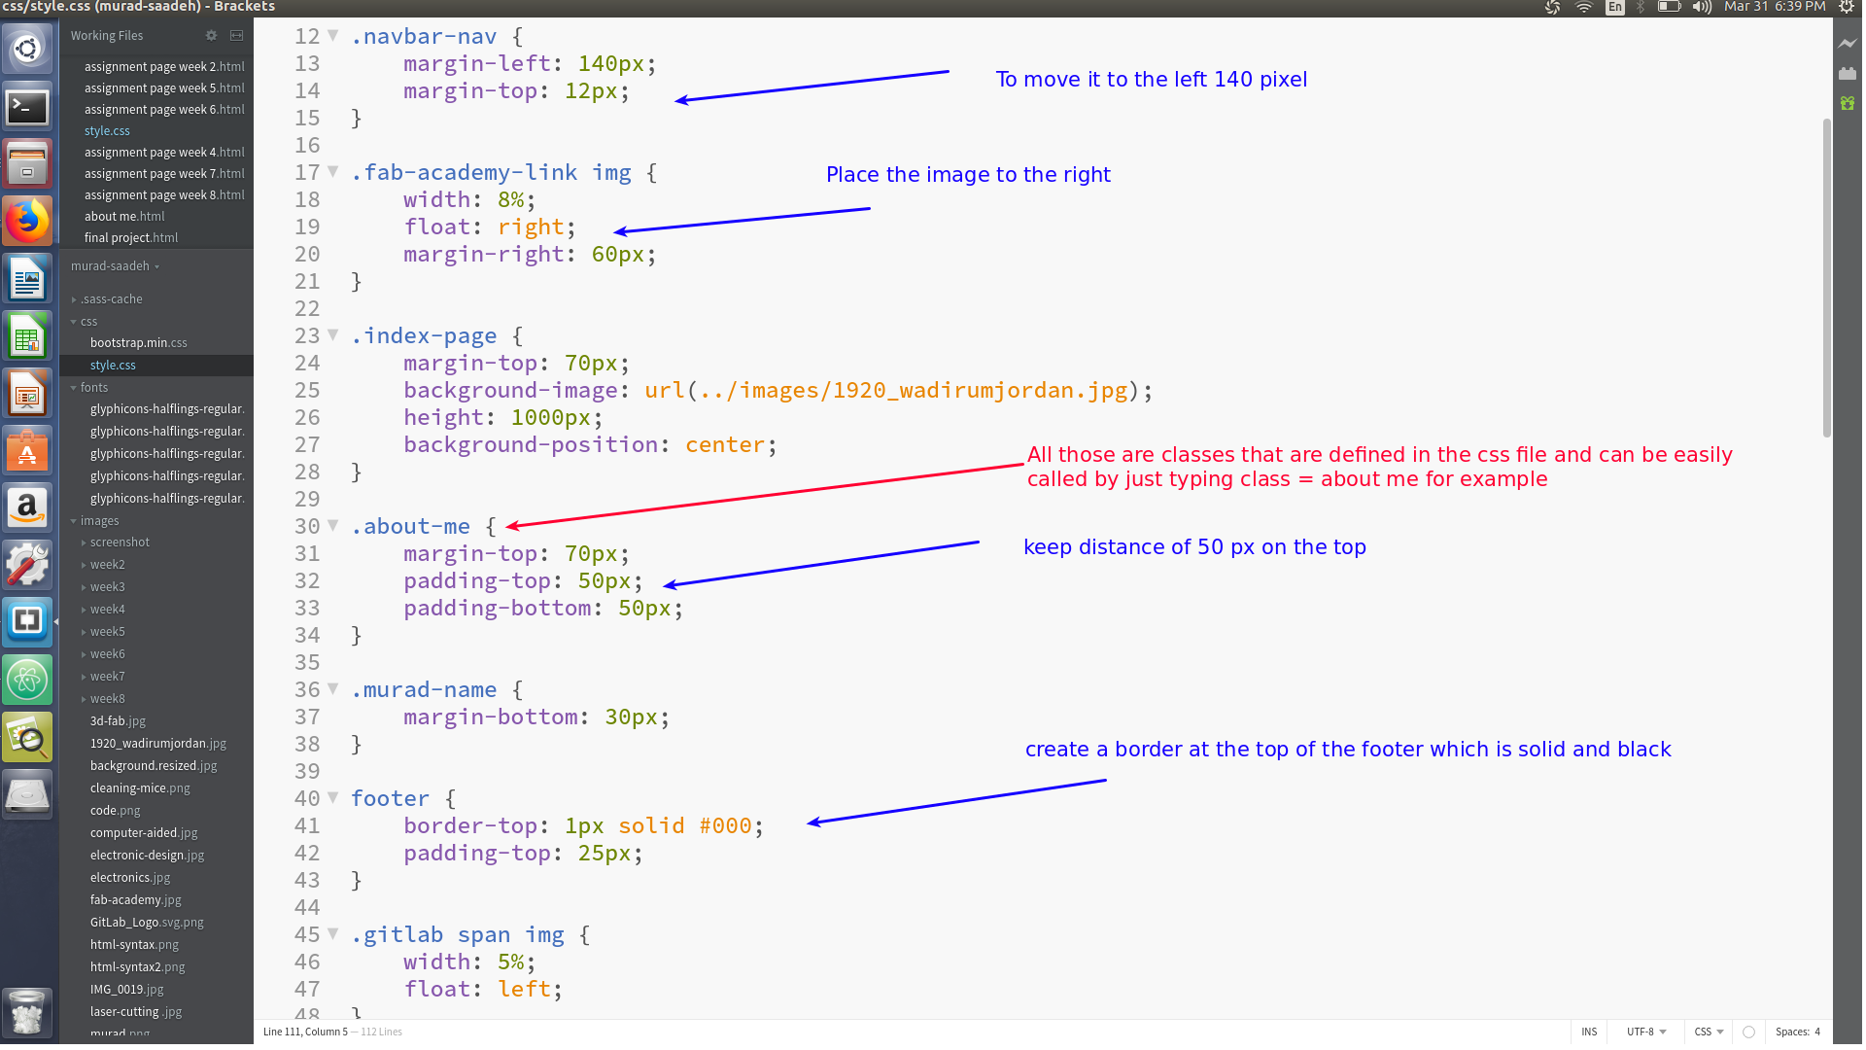1866x1050 pixels.
Task: Open 3d-fab.jpg in file tree
Action: click(118, 721)
